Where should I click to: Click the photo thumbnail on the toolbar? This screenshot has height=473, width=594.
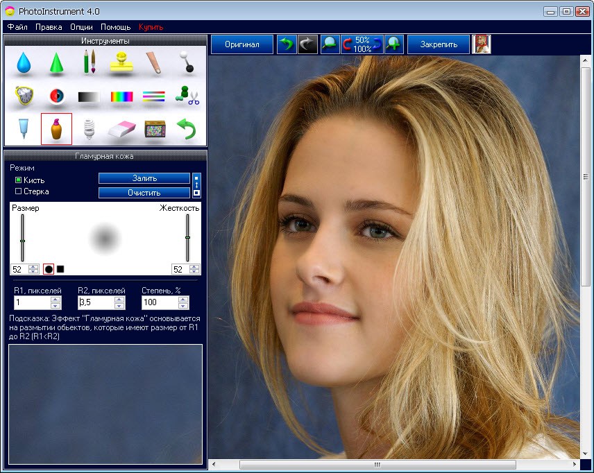pos(481,44)
